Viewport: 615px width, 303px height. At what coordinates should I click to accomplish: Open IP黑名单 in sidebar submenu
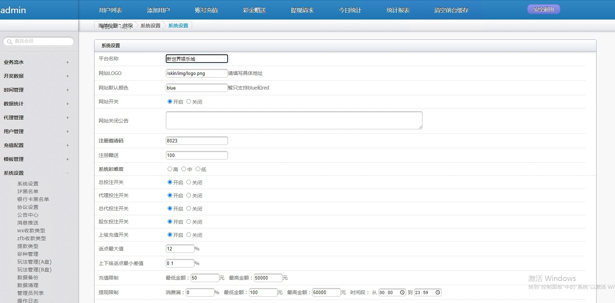(x=28, y=191)
